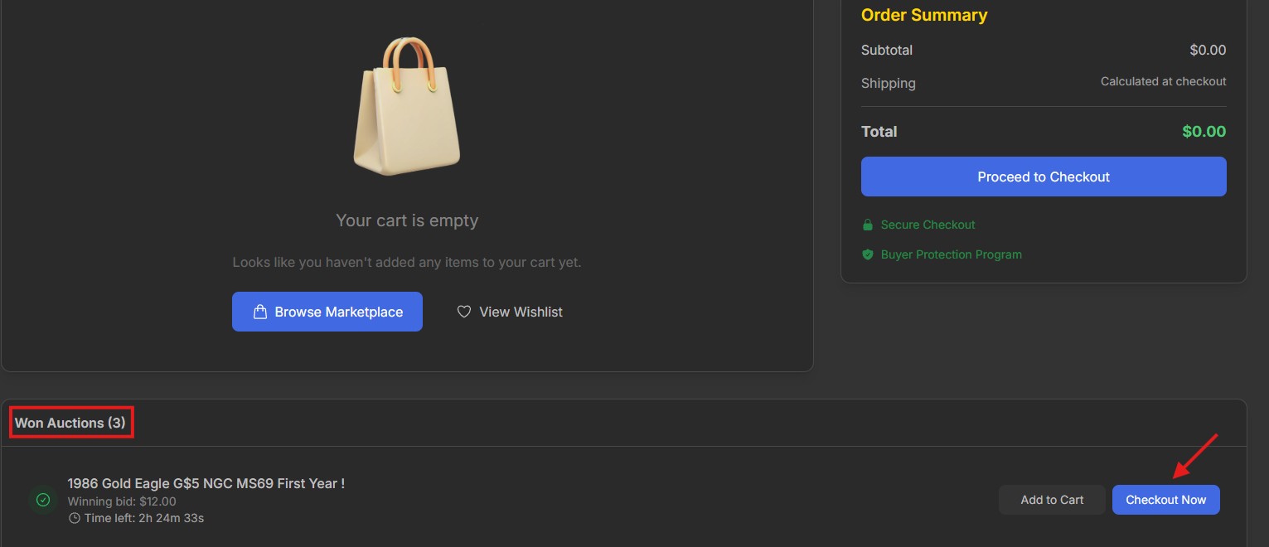Click the bag icon on Browse Marketplace
The height and width of the screenshot is (547, 1269).
tap(260, 312)
